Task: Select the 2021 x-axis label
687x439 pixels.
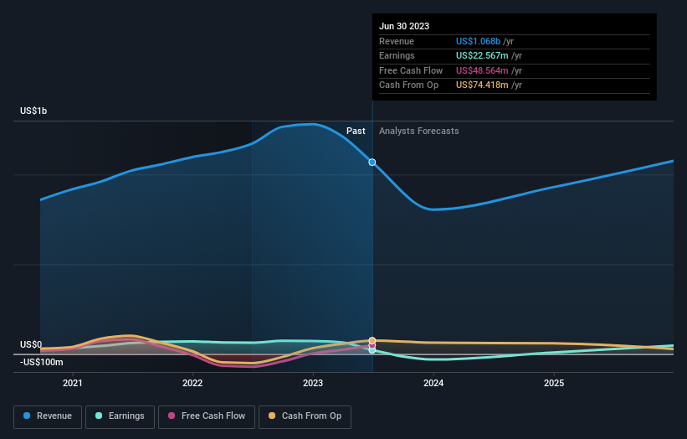Action: [72, 383]
